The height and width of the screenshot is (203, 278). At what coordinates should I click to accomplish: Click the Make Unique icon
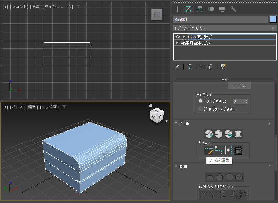click(x=202, y=67)
